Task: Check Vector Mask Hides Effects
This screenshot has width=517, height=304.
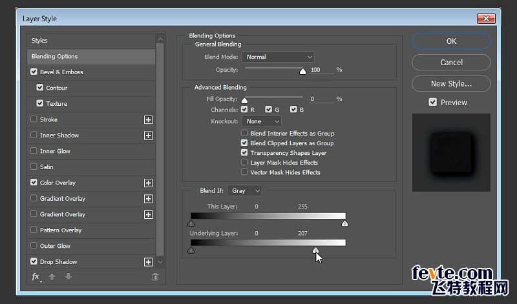Action: (x=244, y=172)
